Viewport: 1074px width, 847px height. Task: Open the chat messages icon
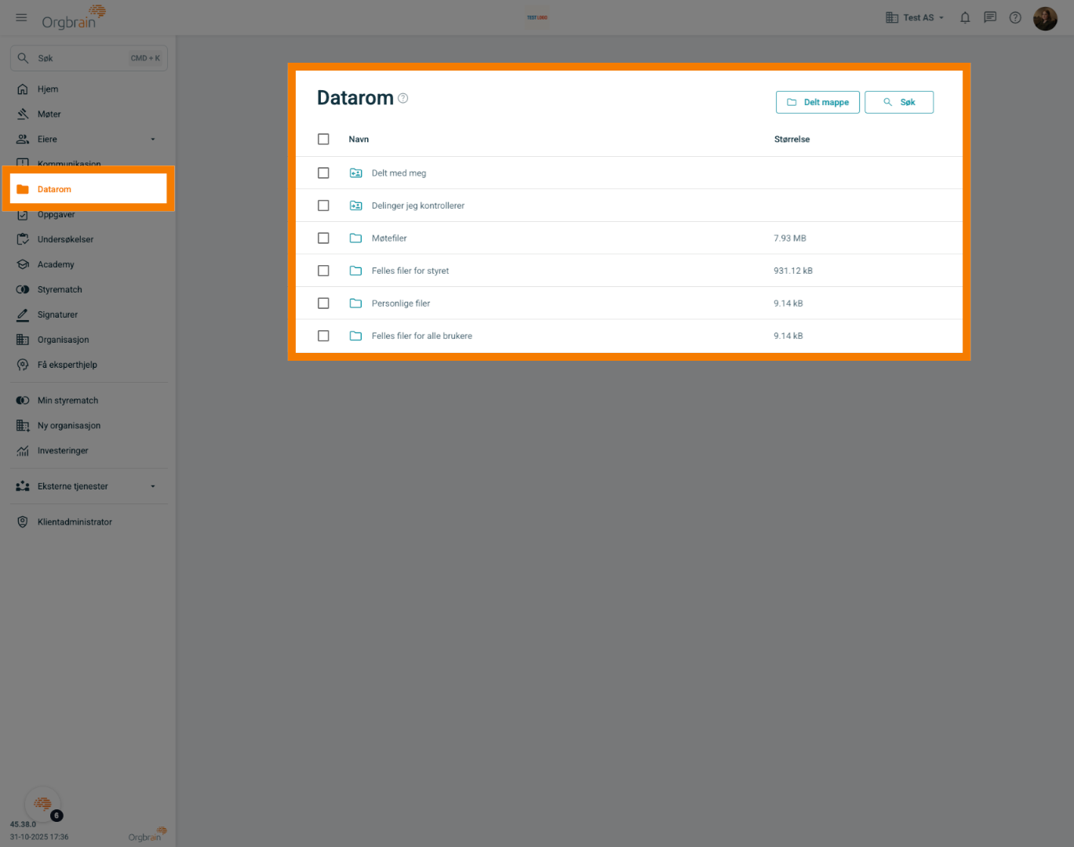(x=990, y=17)
